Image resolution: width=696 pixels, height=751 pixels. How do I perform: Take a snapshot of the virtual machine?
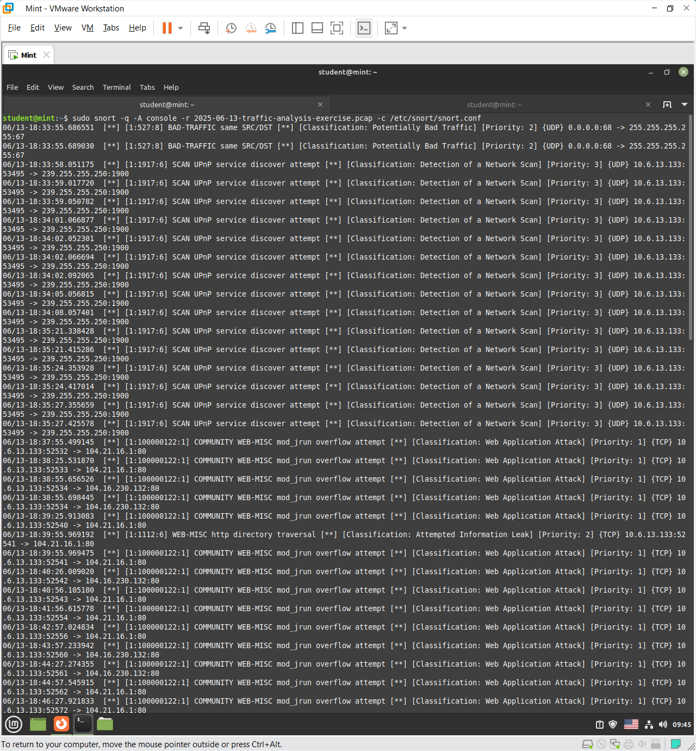pos(231,28)
